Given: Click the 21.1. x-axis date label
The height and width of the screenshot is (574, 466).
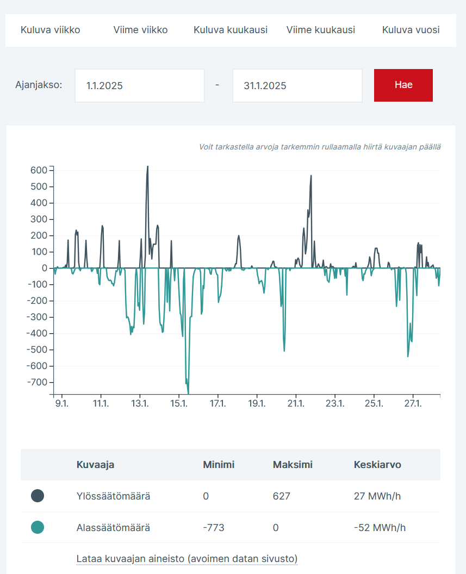Looking at the screenshot, I should (x=296, y=403).
